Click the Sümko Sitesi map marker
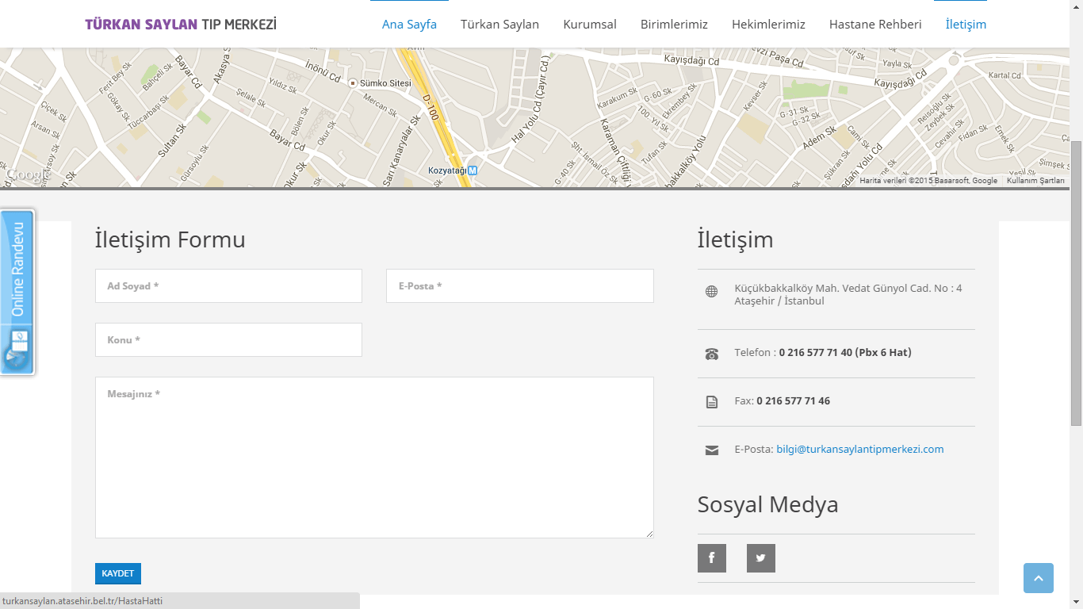 pyautogui.click(x=354, y=82)
